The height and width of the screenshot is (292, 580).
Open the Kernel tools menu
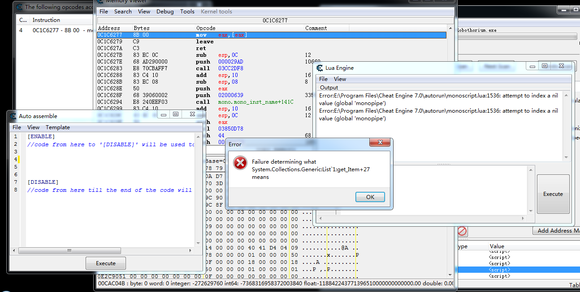216,12
